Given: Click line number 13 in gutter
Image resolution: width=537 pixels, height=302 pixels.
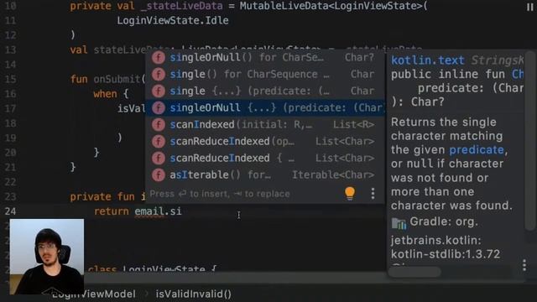Looking at the screenshot, I should [10, 49].
